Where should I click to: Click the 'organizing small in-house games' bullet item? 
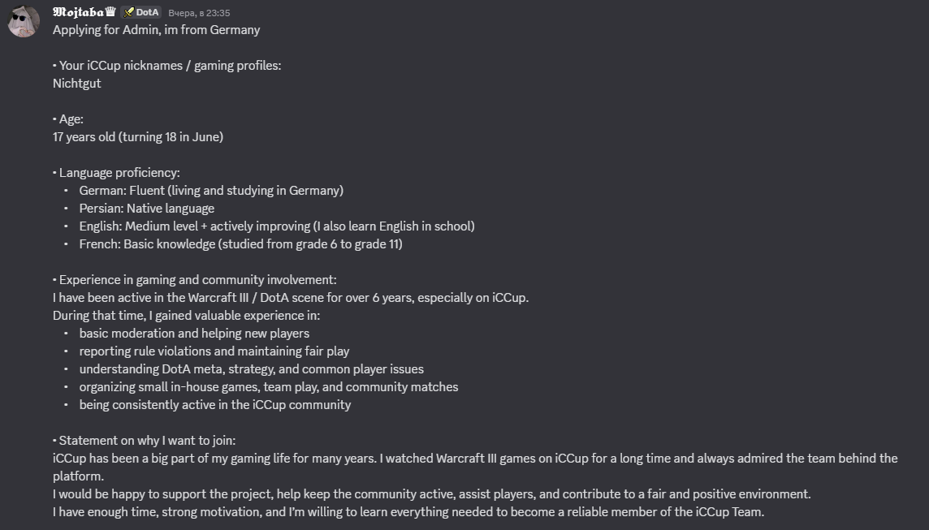[268, 387]
